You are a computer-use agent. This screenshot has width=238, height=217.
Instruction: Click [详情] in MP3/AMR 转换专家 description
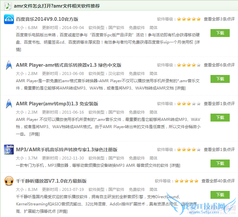pos(175,165)
